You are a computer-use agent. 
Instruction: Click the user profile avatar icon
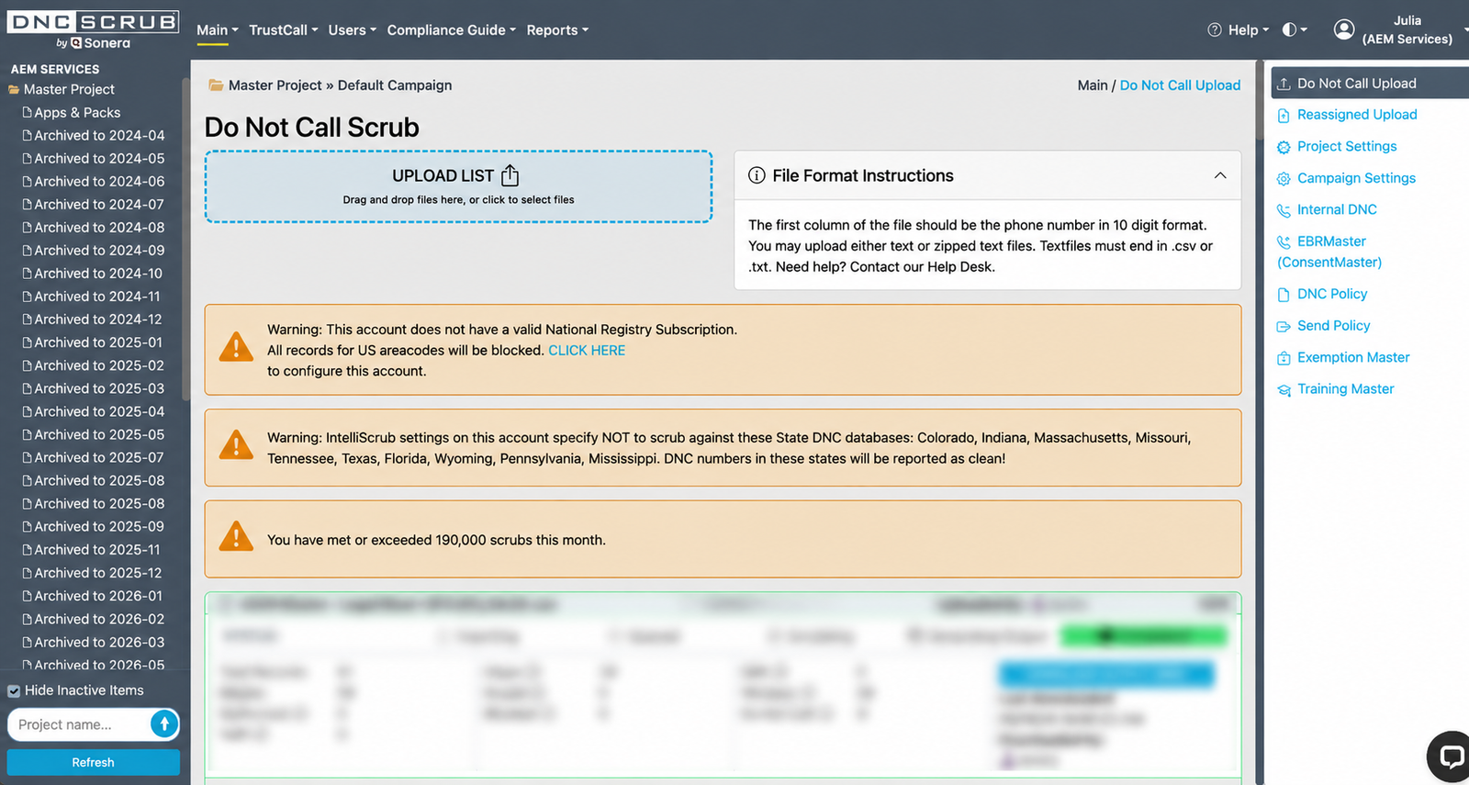(1344, 30)
